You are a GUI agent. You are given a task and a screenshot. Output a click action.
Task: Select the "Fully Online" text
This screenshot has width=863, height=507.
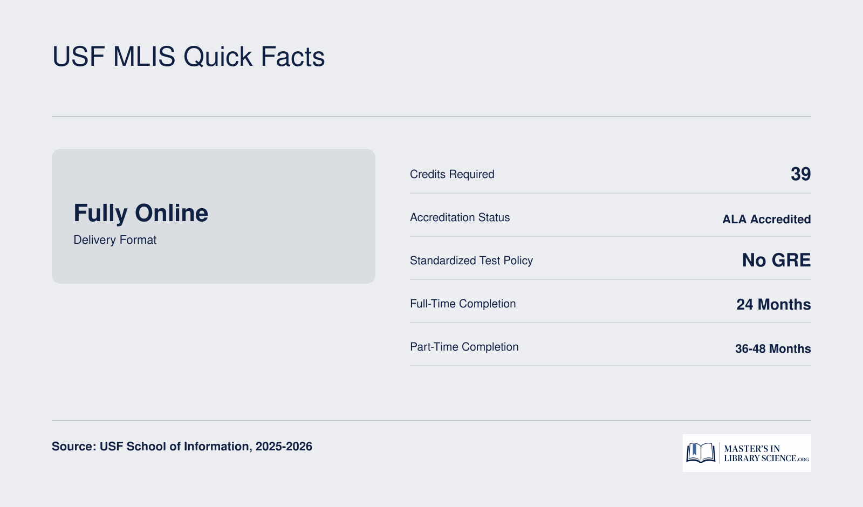(x=141, y=213)
